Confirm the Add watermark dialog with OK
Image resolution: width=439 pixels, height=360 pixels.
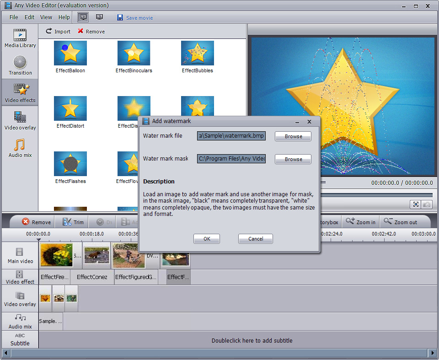tap(207, 239)
